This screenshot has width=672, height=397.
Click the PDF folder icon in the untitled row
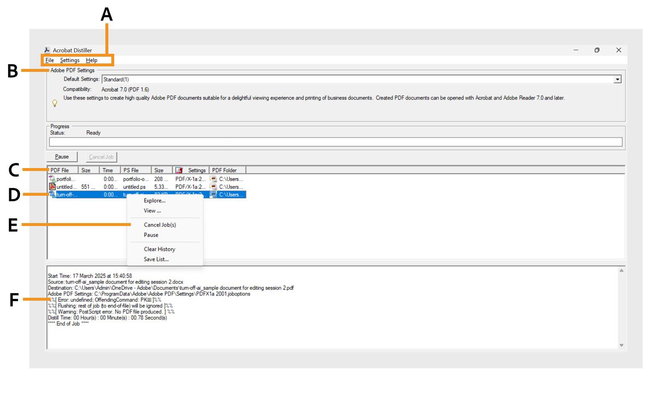click(214, 187)
